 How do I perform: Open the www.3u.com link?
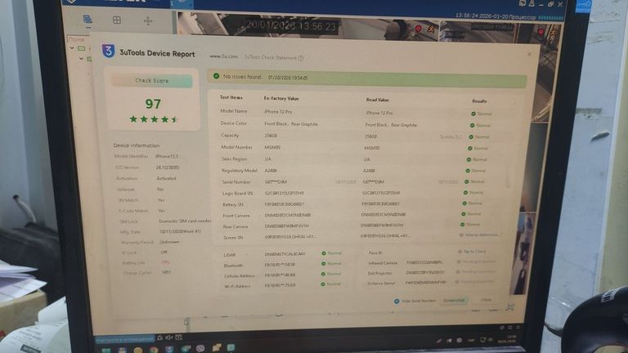click(x=223, y=57)
